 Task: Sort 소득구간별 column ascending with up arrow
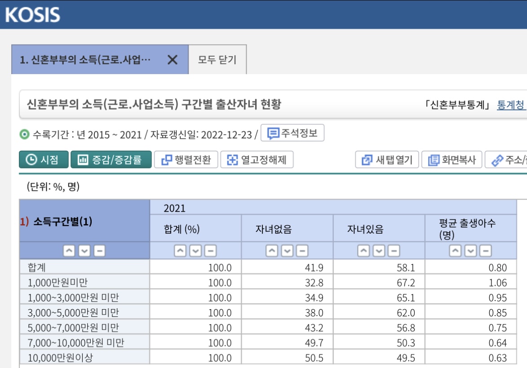69,251
